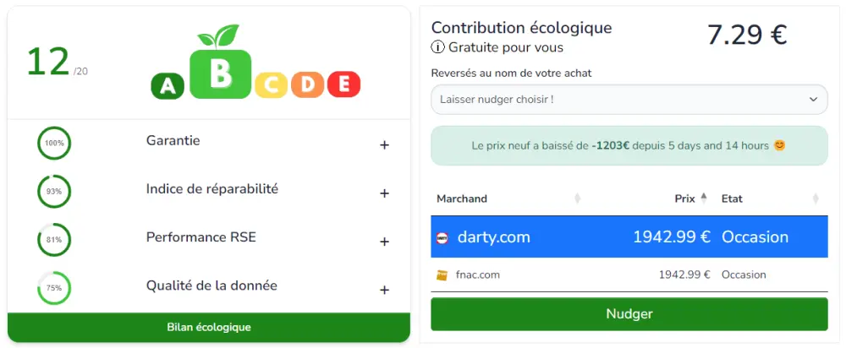Click the Fnac merchant logo icon
The image size is (846, 348).
click(x=442, y=275)
